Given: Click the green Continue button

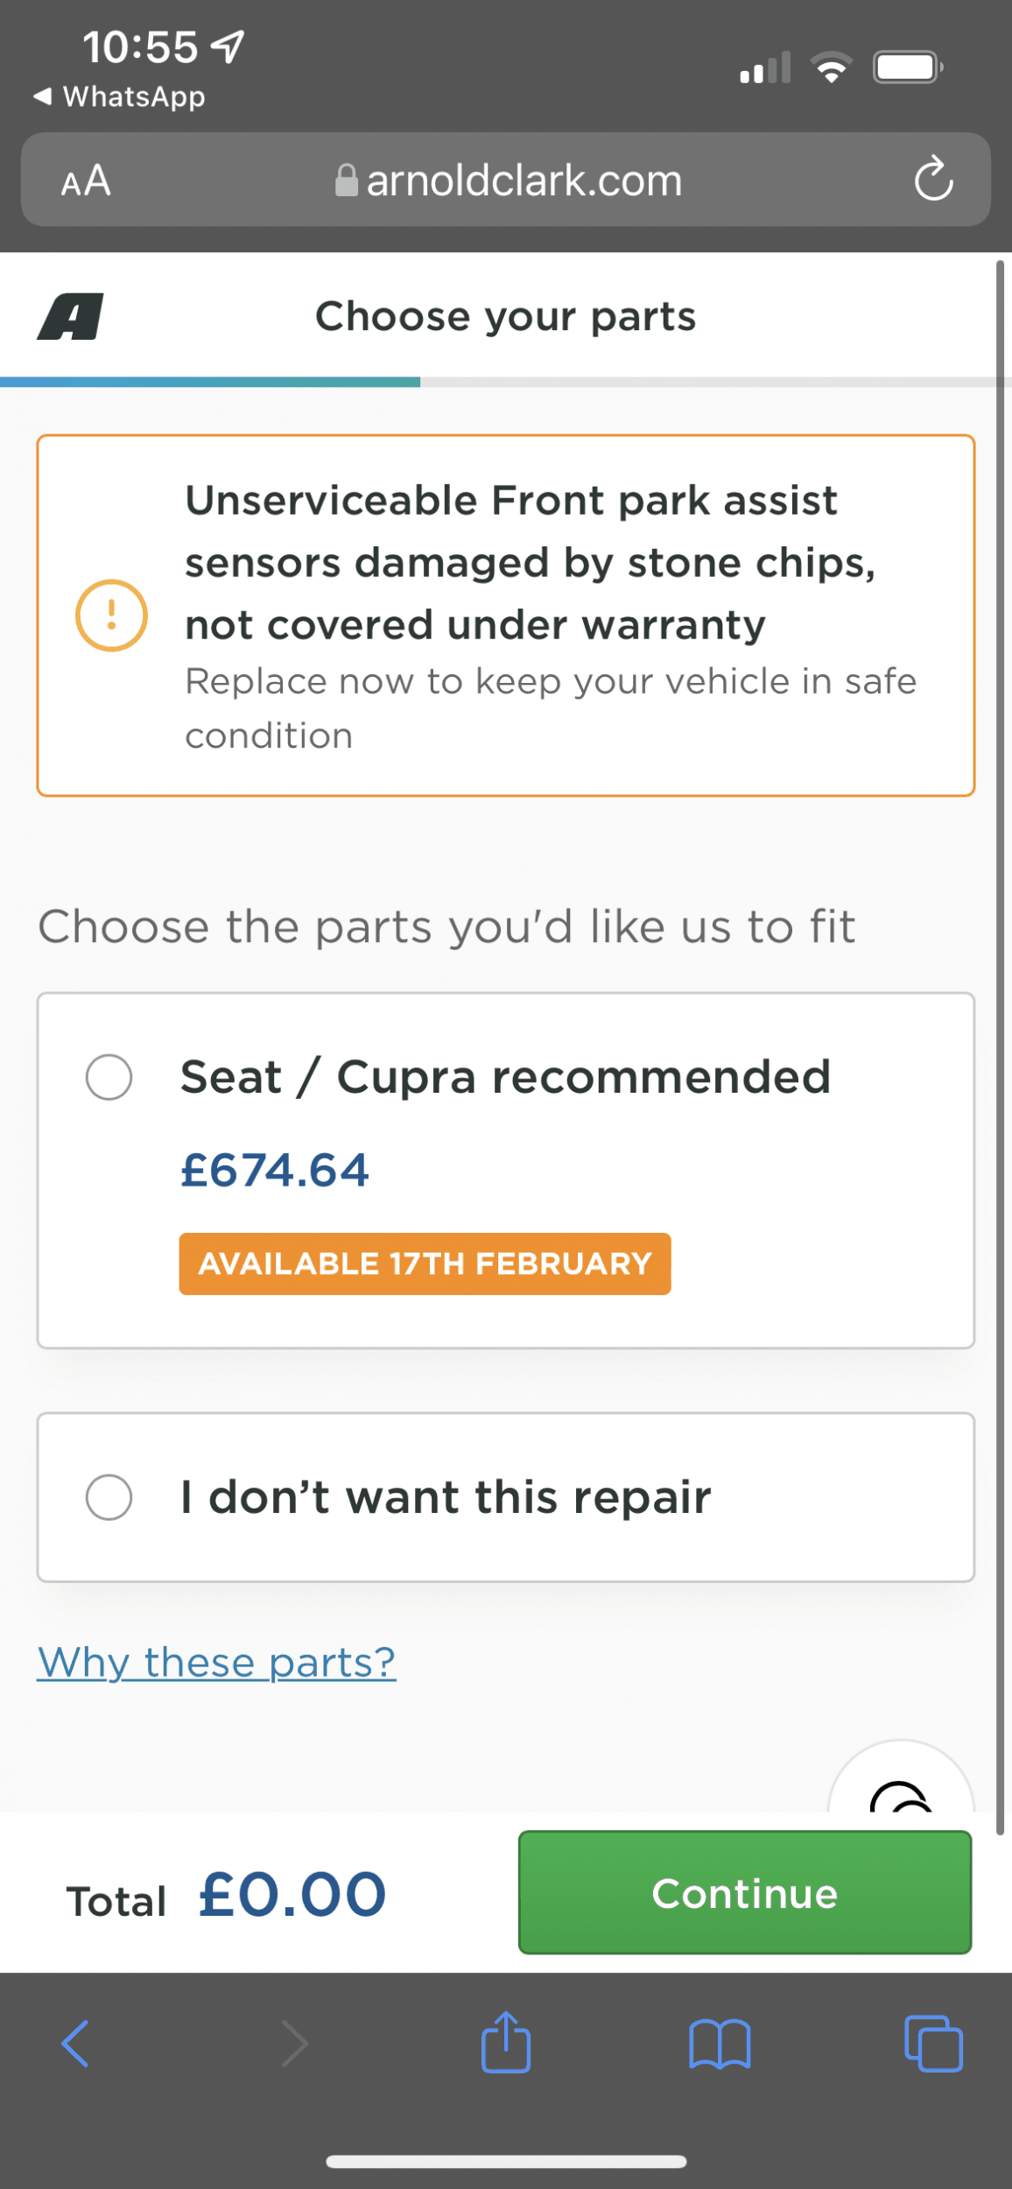Looking at the screenshot, I should pos(745,1892).
